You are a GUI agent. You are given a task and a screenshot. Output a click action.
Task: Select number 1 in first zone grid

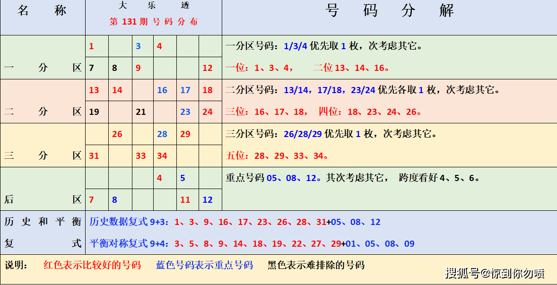[92, 46]
